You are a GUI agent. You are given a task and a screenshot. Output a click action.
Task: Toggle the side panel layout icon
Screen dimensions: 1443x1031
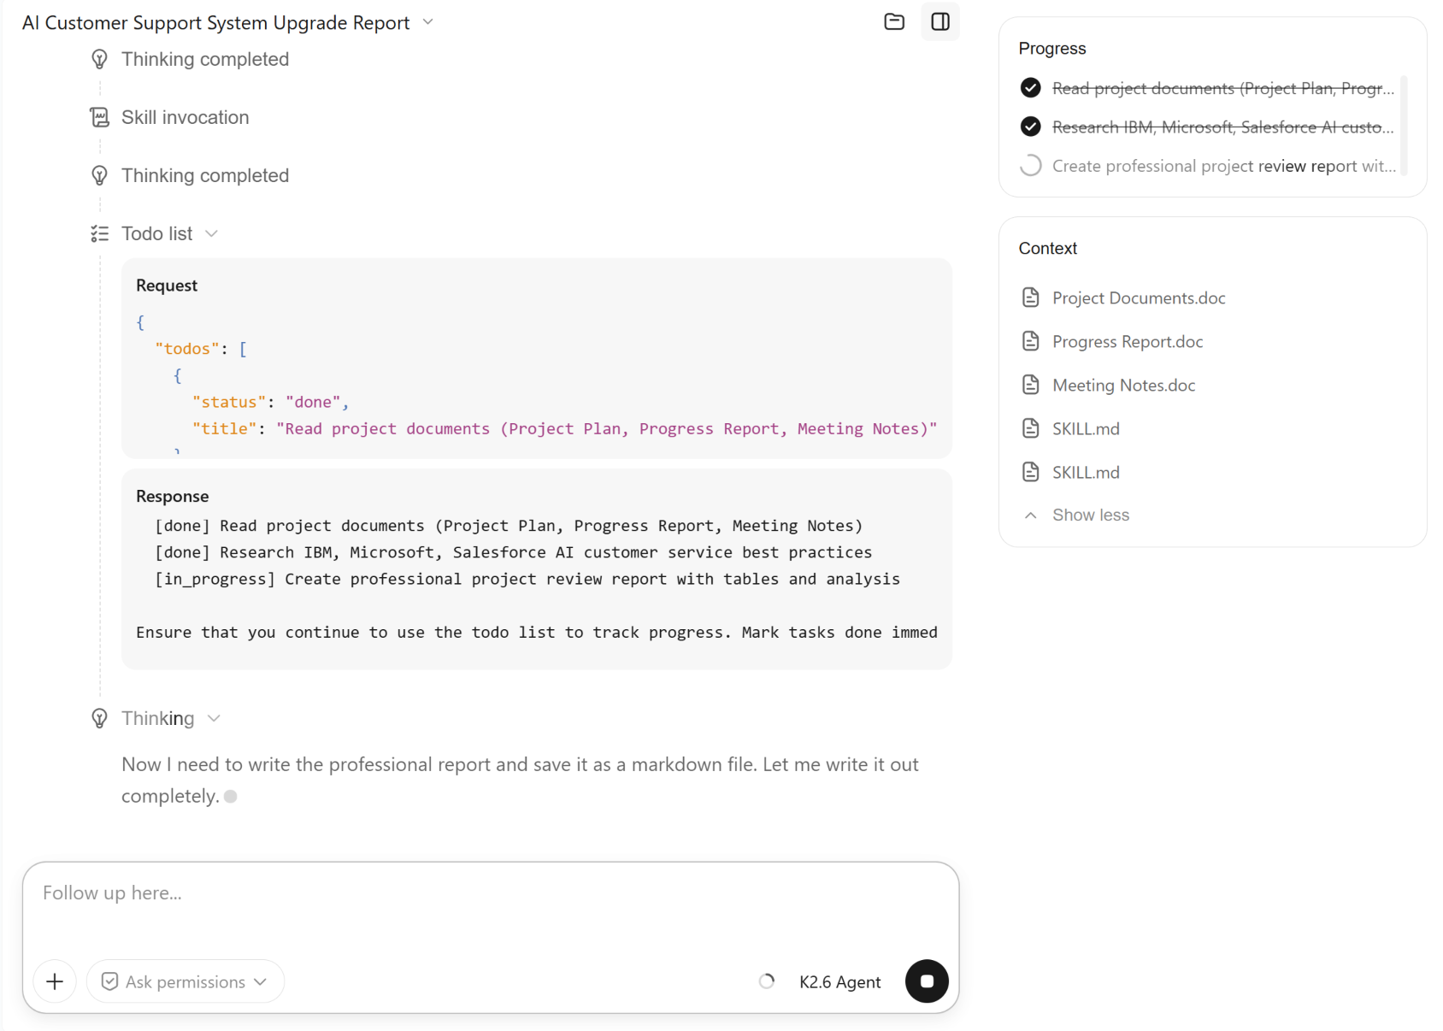940,21
